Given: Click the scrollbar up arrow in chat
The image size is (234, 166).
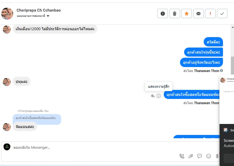Looking at the screenshot, I should point(233,27).
